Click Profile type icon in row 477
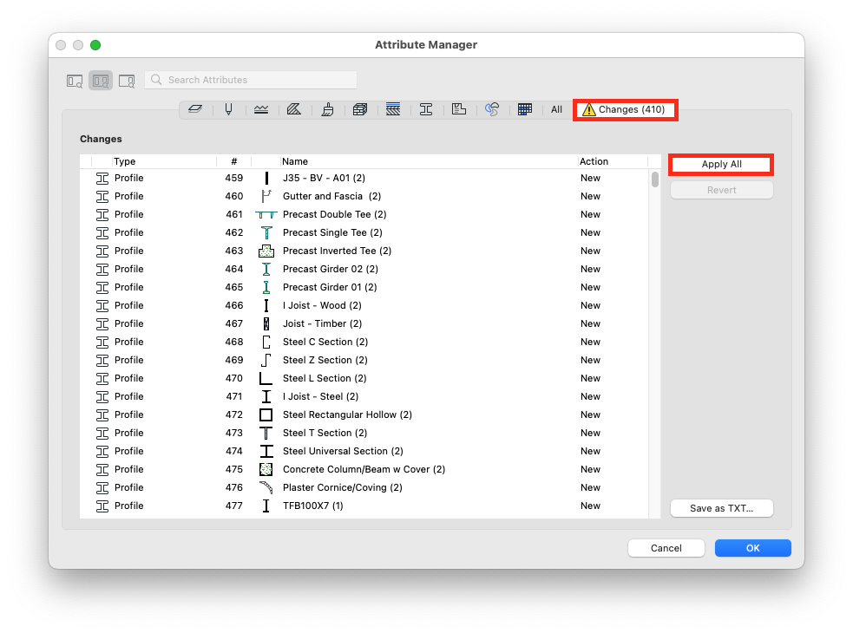853x633 pixels. (x=102, y=506)
